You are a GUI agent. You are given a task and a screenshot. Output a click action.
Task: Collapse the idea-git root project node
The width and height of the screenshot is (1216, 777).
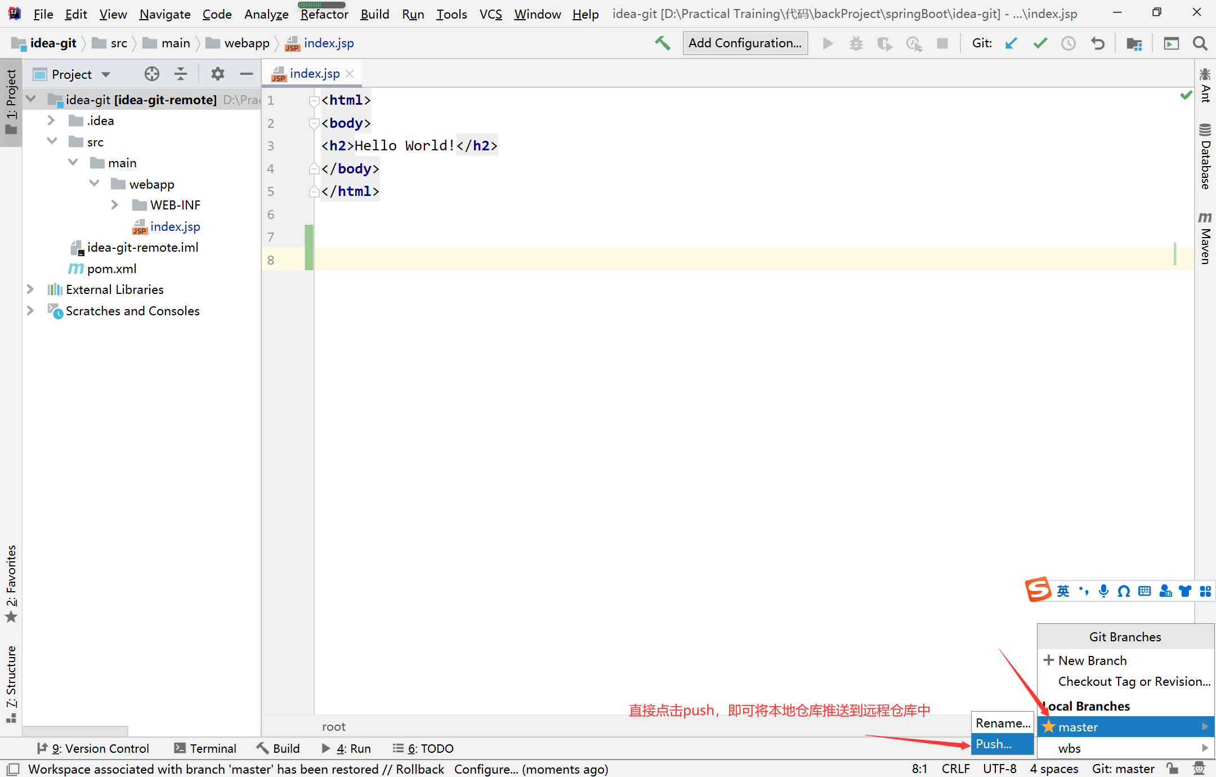(31, 100)
